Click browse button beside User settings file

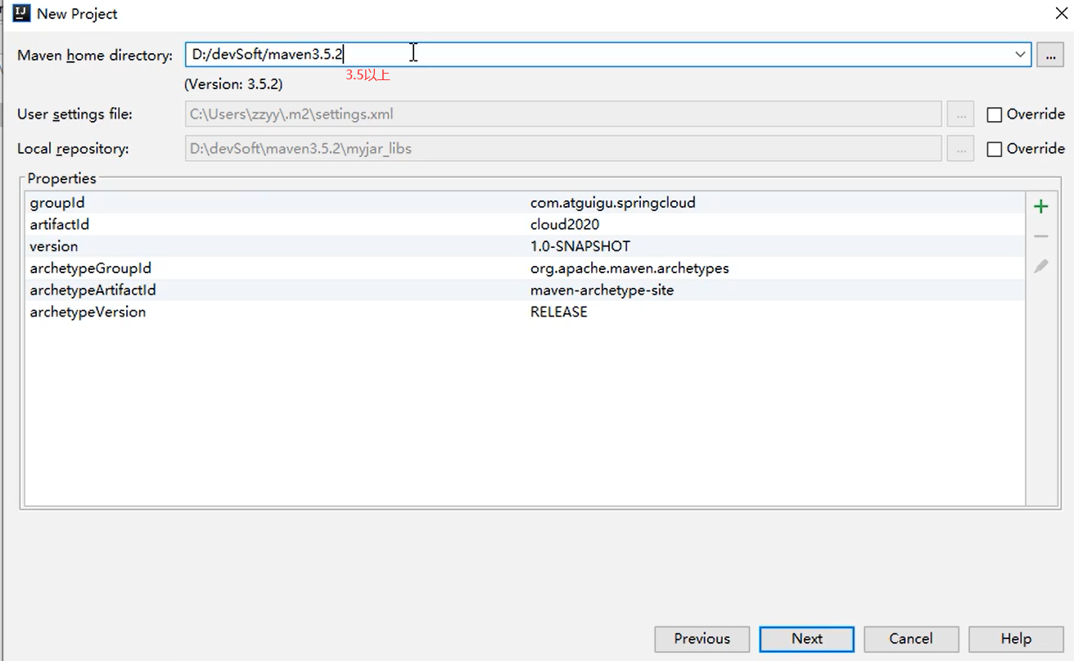point(961,115)
